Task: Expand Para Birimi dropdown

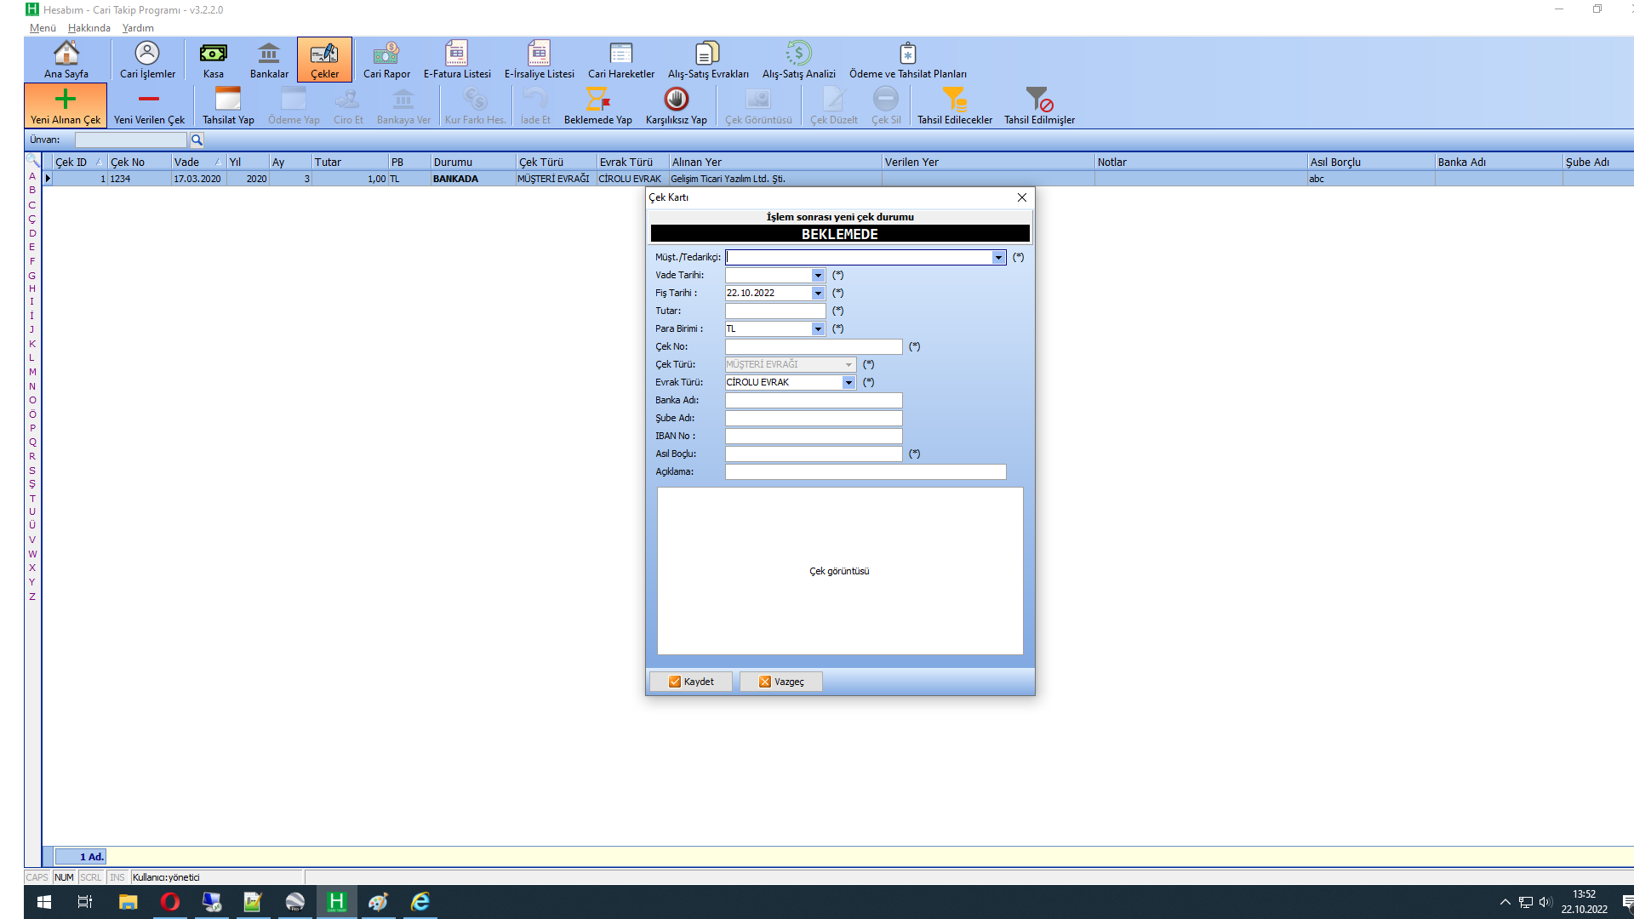Action: pyautogui.click(x=818, y=328)
